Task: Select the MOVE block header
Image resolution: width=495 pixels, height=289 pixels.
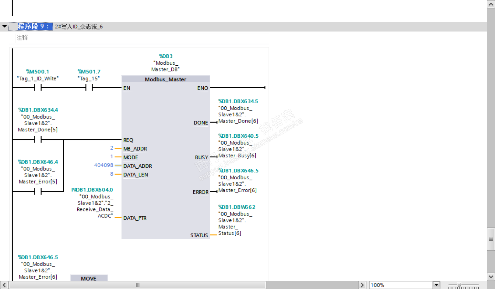Action: pos(89,278)
